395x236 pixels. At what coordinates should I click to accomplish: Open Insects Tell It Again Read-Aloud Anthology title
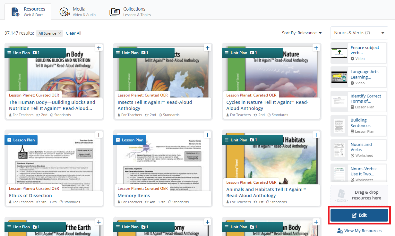click(155, 105)
